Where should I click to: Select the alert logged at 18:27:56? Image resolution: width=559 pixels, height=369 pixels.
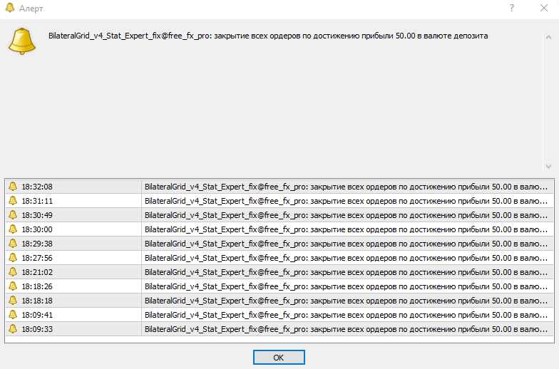[x=279, y=258]
